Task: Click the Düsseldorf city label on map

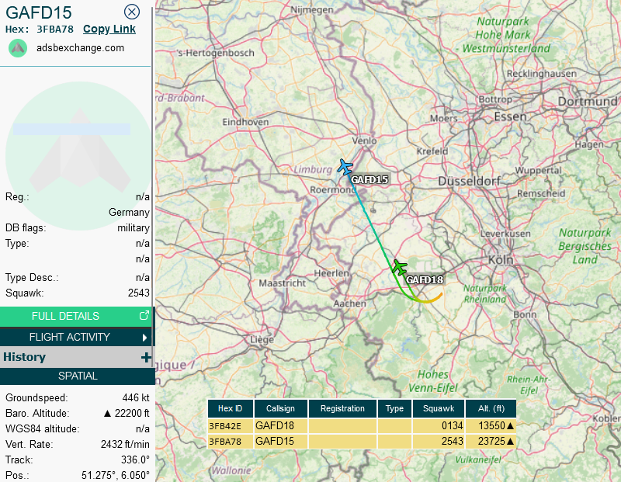Action: click(x=470, y=182)
